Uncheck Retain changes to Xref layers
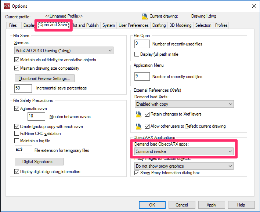Screen dimensions: 260x212 coord(147,114)
